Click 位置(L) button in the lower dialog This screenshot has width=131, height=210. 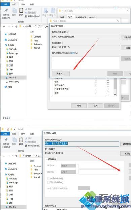coord(126,153)
